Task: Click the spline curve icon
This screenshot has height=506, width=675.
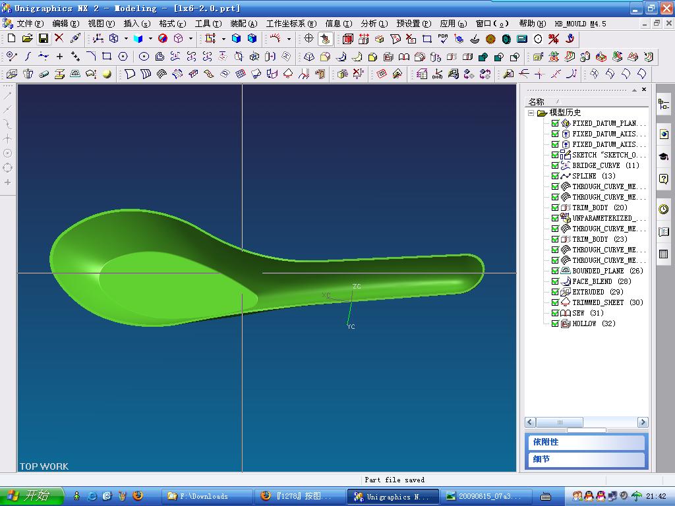Action: point(28,57)
